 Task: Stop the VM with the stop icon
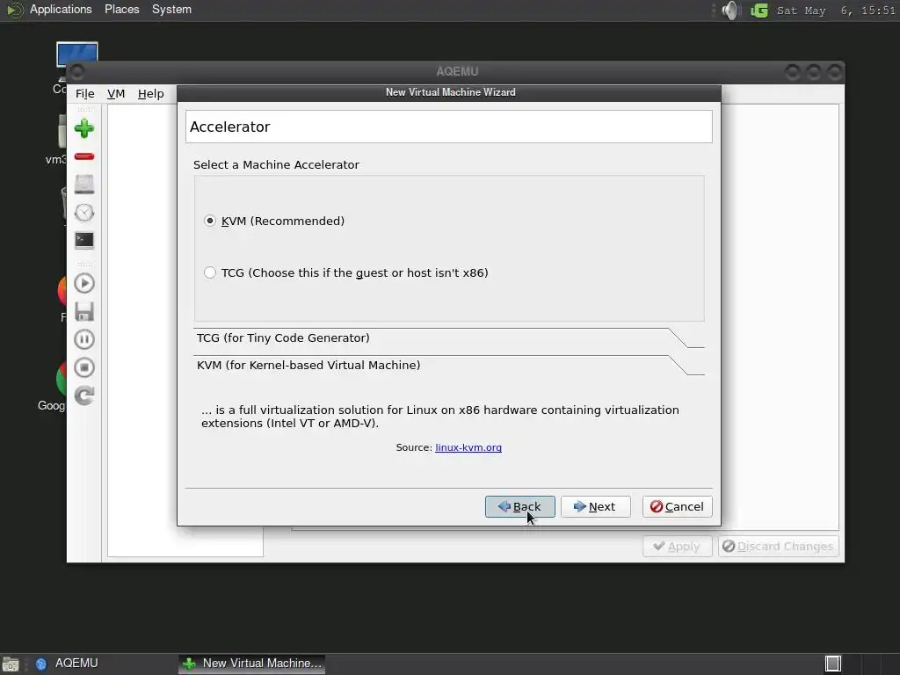point(84,367)
